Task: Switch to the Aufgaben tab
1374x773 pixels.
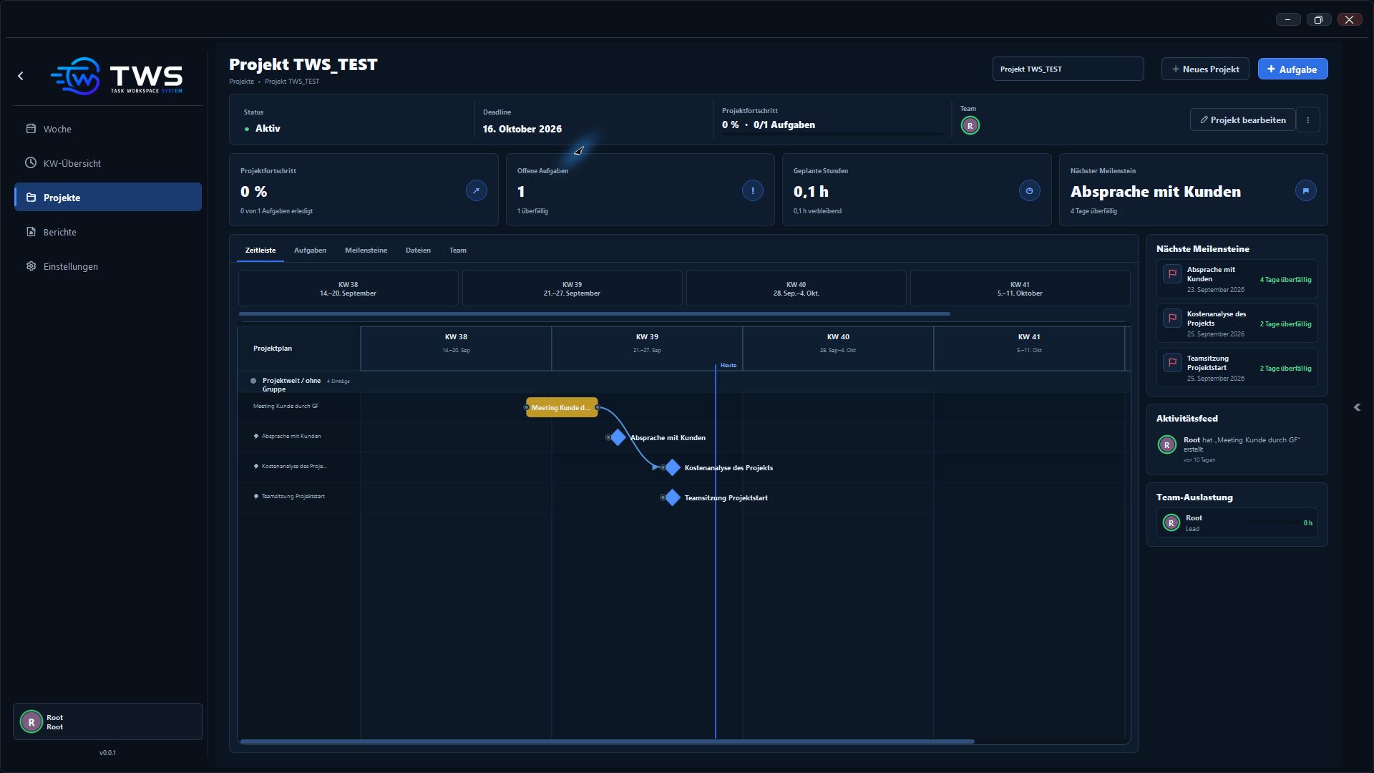Action: point(310,251)
